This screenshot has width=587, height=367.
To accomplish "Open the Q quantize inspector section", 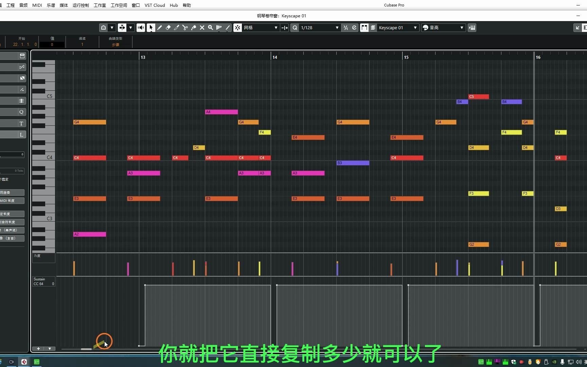I will [21, 112].
